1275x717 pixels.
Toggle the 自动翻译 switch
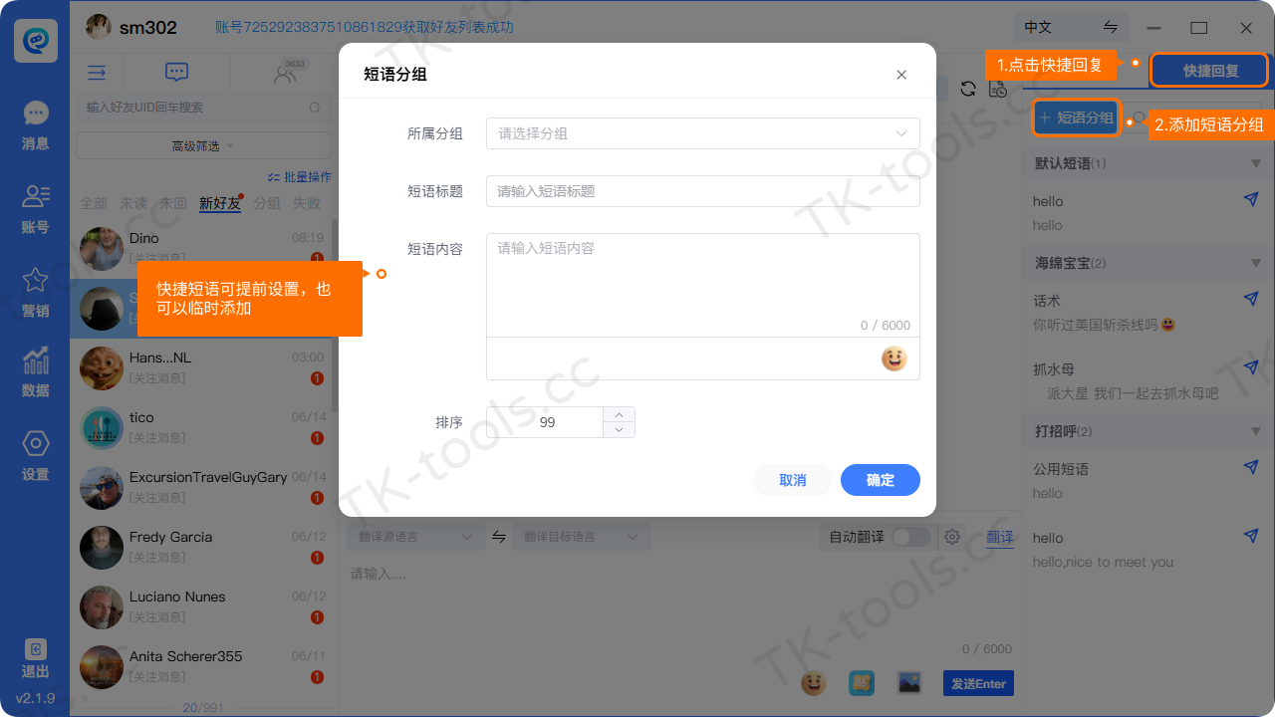(911, 537)
